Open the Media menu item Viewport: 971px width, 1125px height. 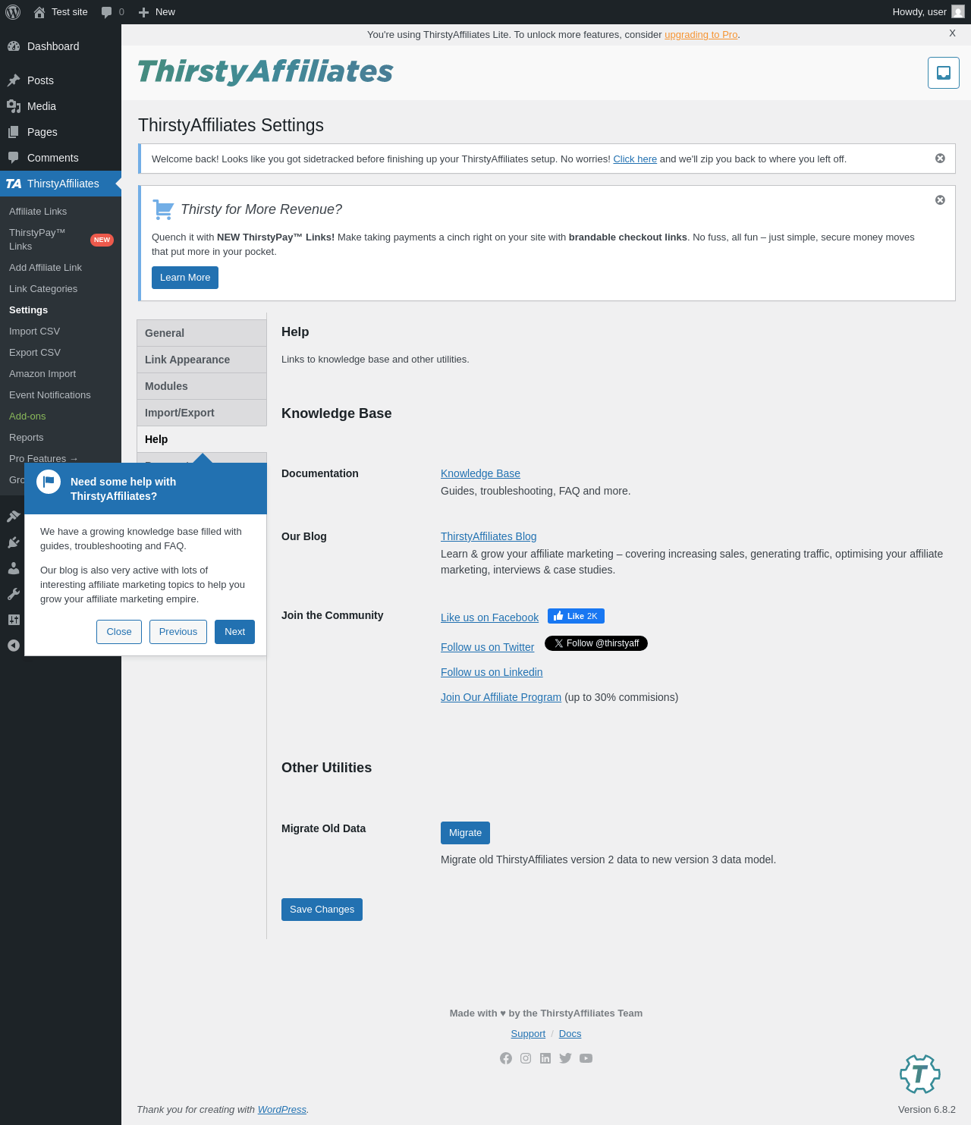[61, 106]
